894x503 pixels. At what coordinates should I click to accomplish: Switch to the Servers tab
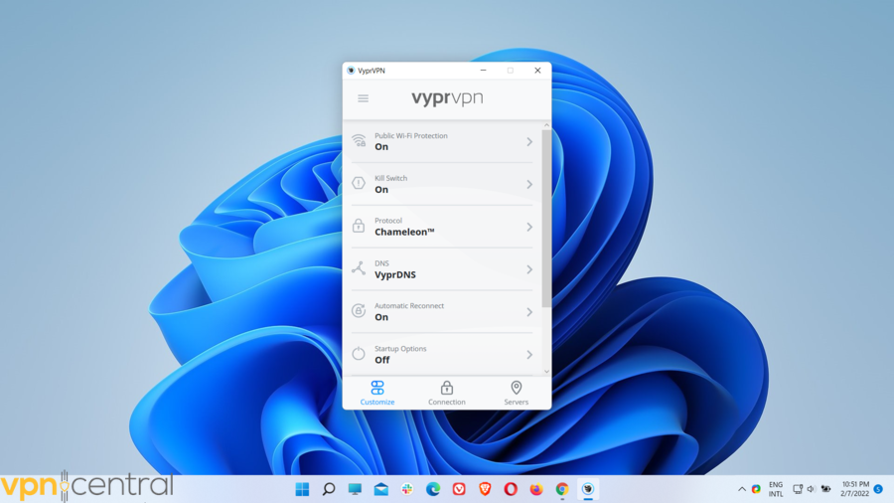point(516,393)
